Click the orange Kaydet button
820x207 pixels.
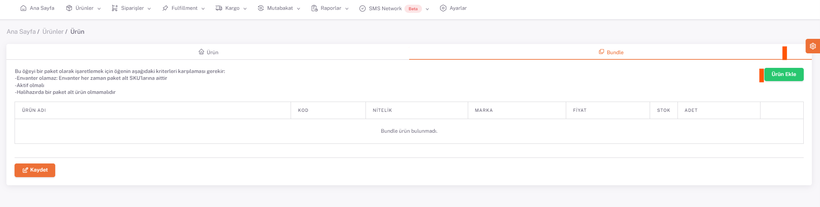point(35,170)
